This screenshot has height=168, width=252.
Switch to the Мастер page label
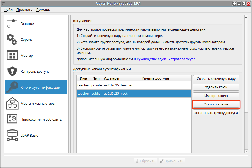[x=27, y=55]
